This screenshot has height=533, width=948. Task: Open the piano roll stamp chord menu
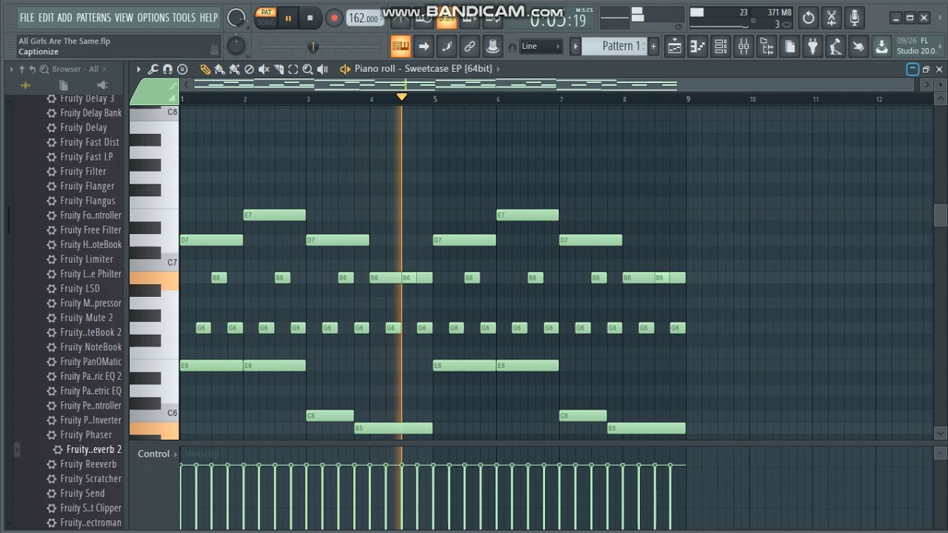182,69
